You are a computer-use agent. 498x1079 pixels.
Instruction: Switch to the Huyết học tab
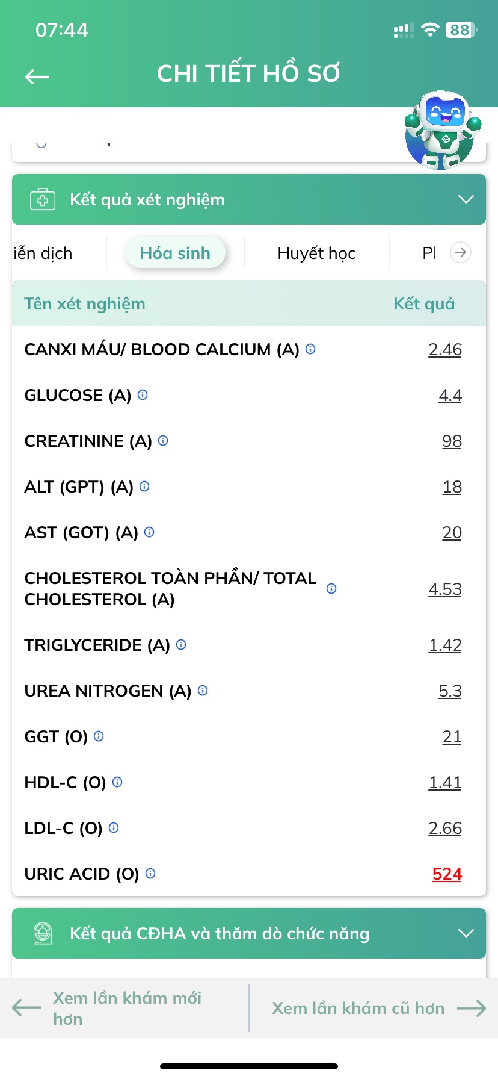(x=316, y=253)
